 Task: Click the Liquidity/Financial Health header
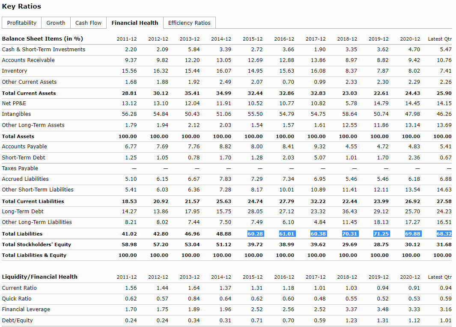[x=40, y=277]
